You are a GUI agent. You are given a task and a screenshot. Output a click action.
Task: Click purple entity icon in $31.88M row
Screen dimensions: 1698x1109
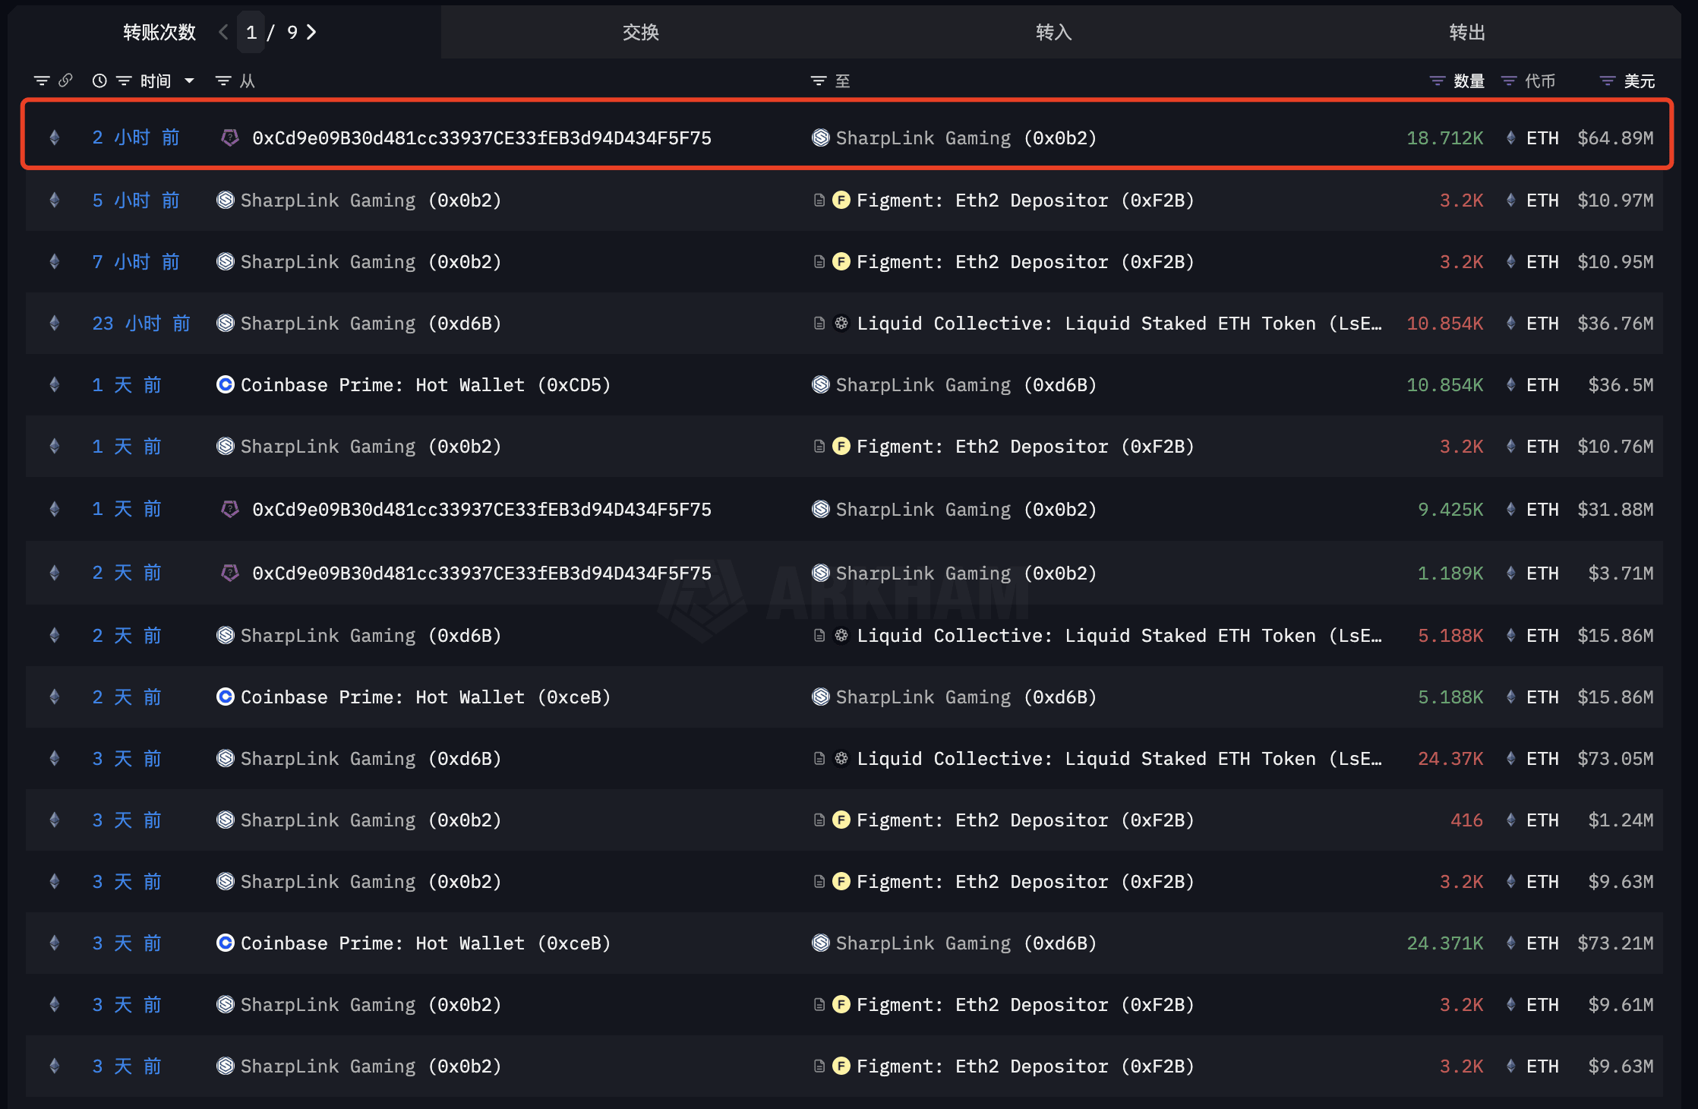pos(229,509)
